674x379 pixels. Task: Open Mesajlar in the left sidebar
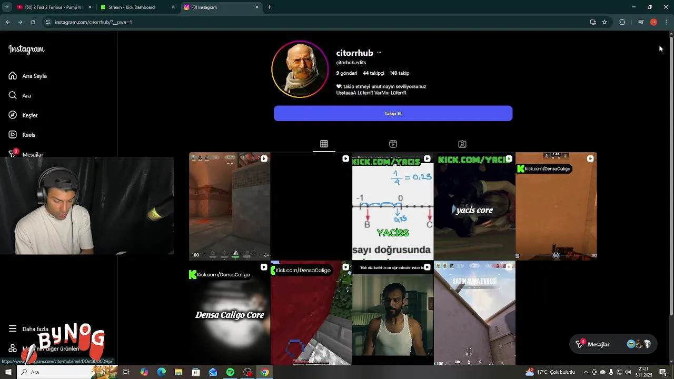(x=26, y=154)
